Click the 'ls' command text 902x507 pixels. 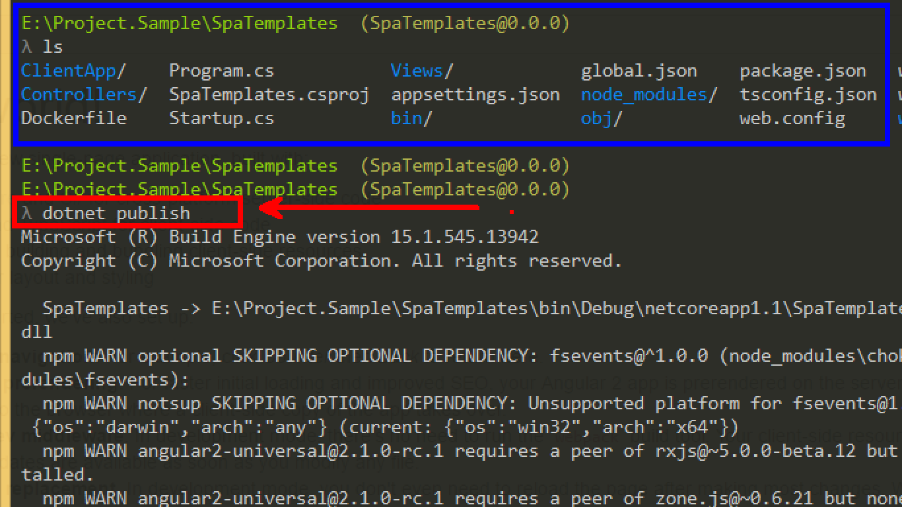click(53, 47)
